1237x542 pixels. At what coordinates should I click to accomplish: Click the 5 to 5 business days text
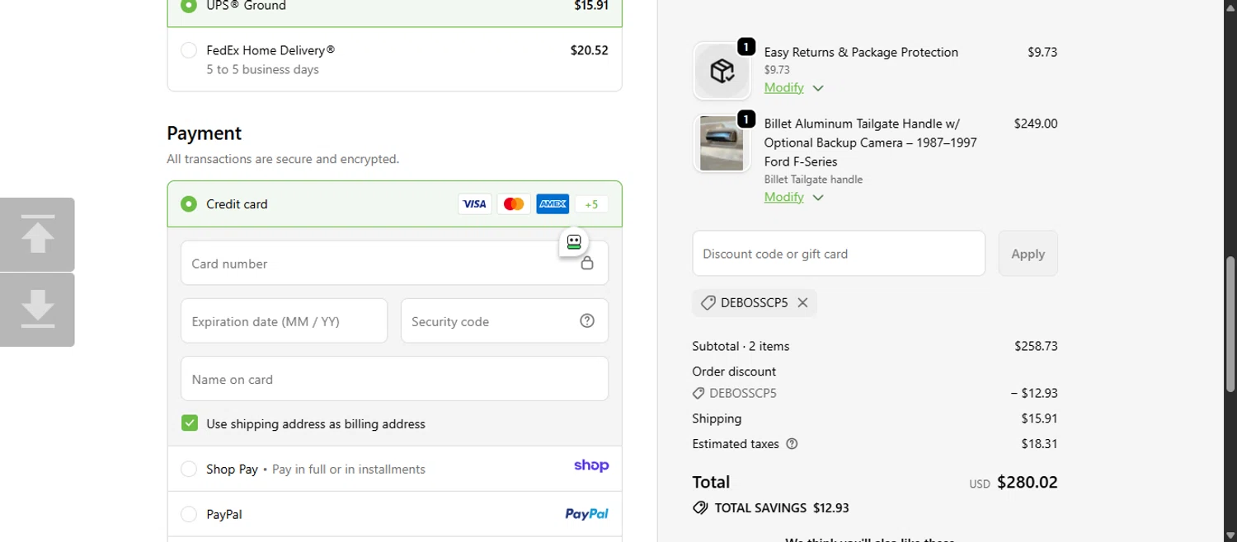(263, 70)
